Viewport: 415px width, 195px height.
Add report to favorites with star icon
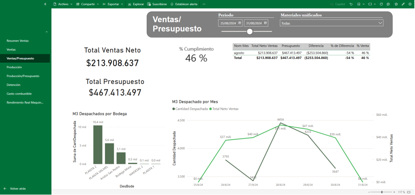(x=396, y=4)
